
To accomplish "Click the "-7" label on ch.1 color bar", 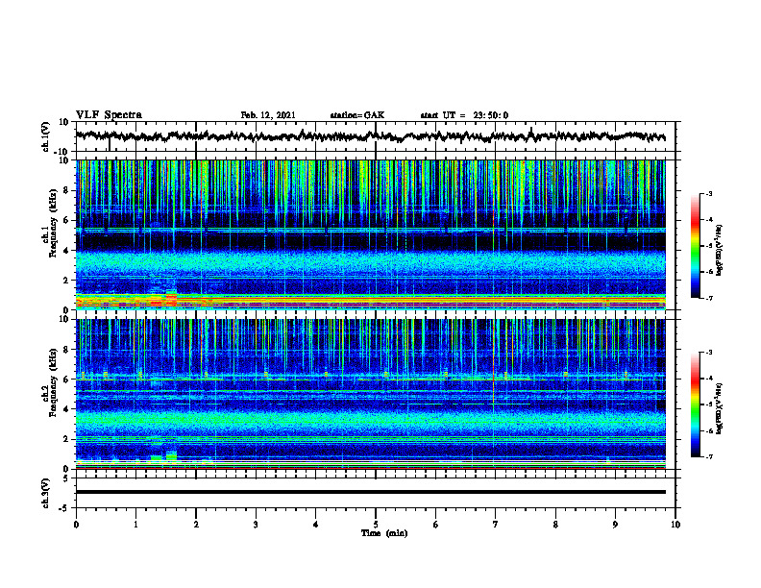I will pyautogui.click(x=708, y=298).
